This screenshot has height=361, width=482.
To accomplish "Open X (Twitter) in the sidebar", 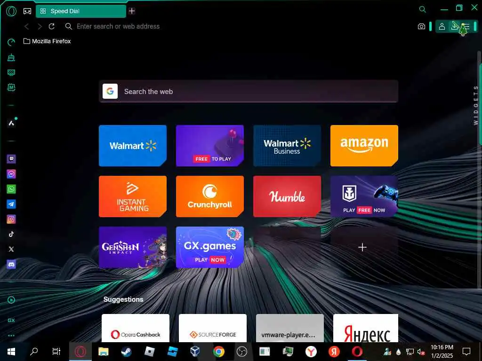I will click(11, 249).
